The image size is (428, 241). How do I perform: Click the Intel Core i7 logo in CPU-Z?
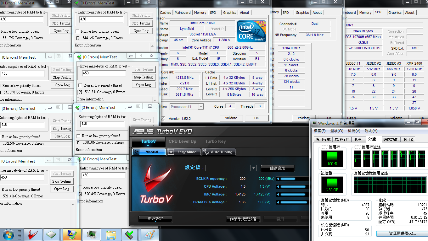point(251,32)
